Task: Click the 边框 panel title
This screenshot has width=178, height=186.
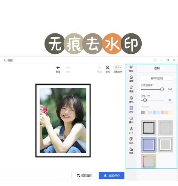Action: tap(157, 68)
